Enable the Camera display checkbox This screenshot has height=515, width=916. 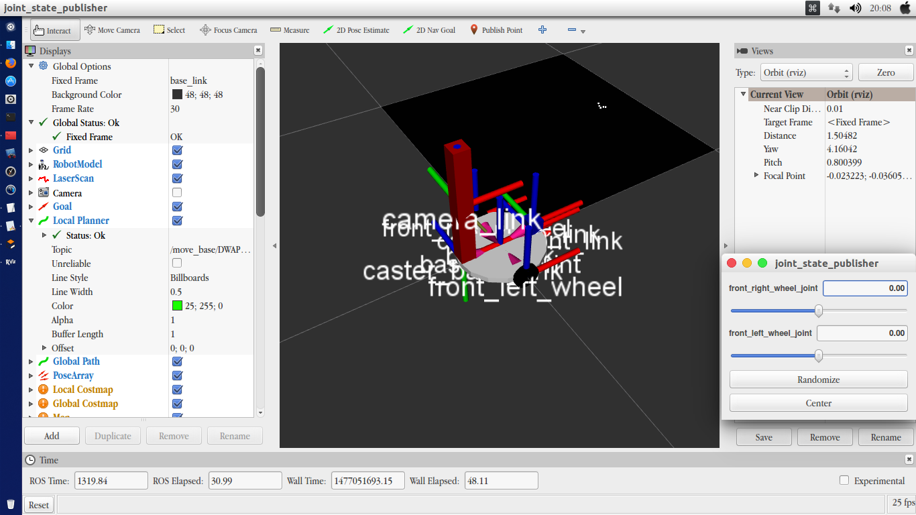point(177,192)
